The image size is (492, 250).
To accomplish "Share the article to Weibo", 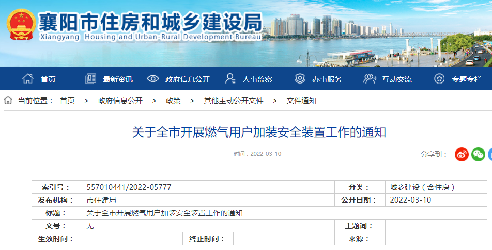I will click(462, 154).
